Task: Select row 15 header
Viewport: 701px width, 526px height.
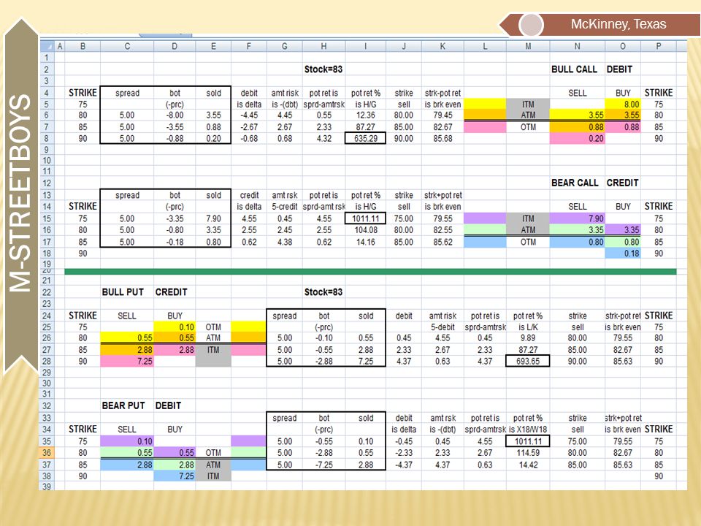Action: [47, 218]
